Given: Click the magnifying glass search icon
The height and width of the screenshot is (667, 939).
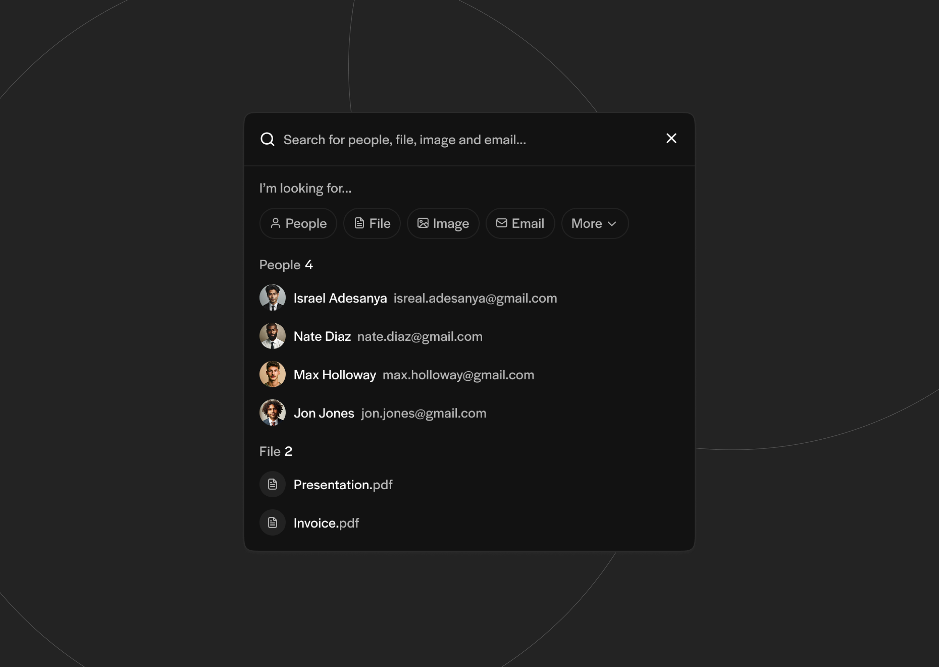Looking at the screenshot, I should click(x=268, y=139).
